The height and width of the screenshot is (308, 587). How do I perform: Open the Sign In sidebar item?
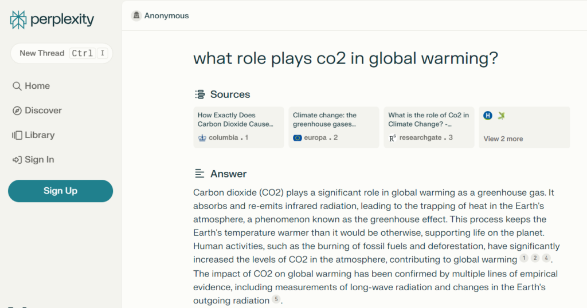pos(33,160)
